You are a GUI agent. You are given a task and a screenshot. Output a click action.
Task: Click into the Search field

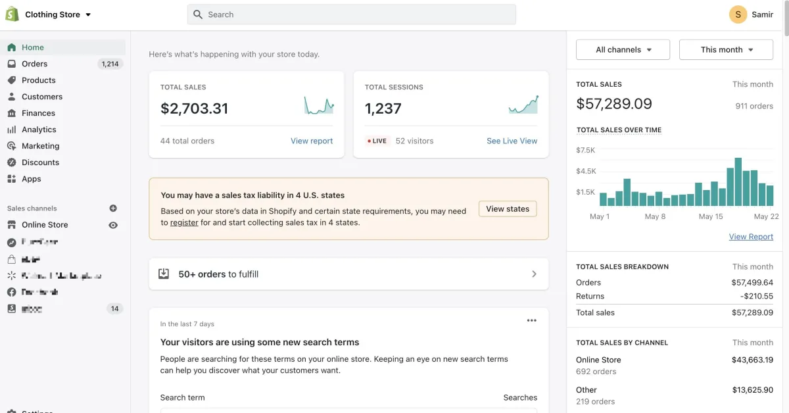pos(352,14)
